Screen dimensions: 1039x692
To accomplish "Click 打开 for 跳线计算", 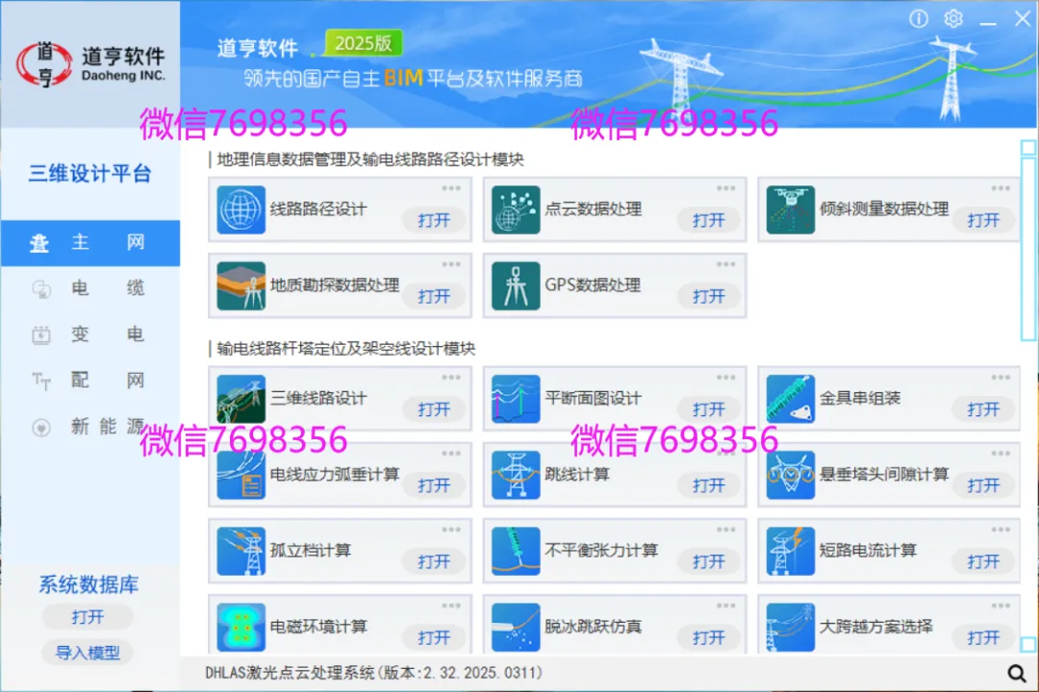I will coord(708,486).
